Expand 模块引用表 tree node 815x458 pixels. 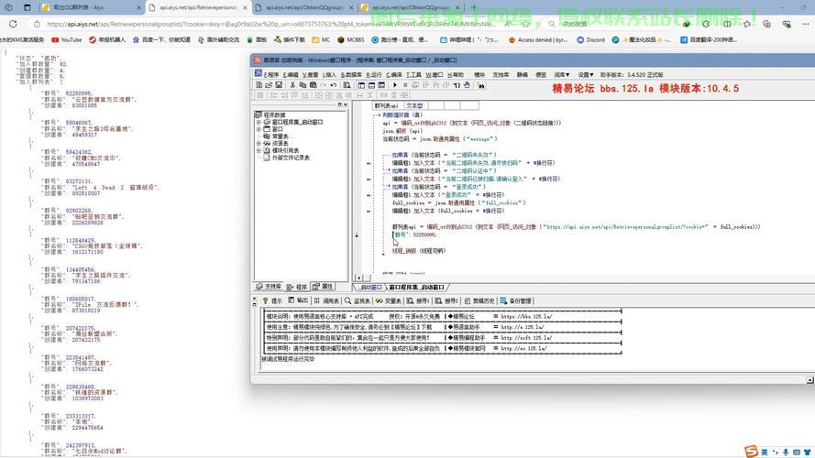259,150
